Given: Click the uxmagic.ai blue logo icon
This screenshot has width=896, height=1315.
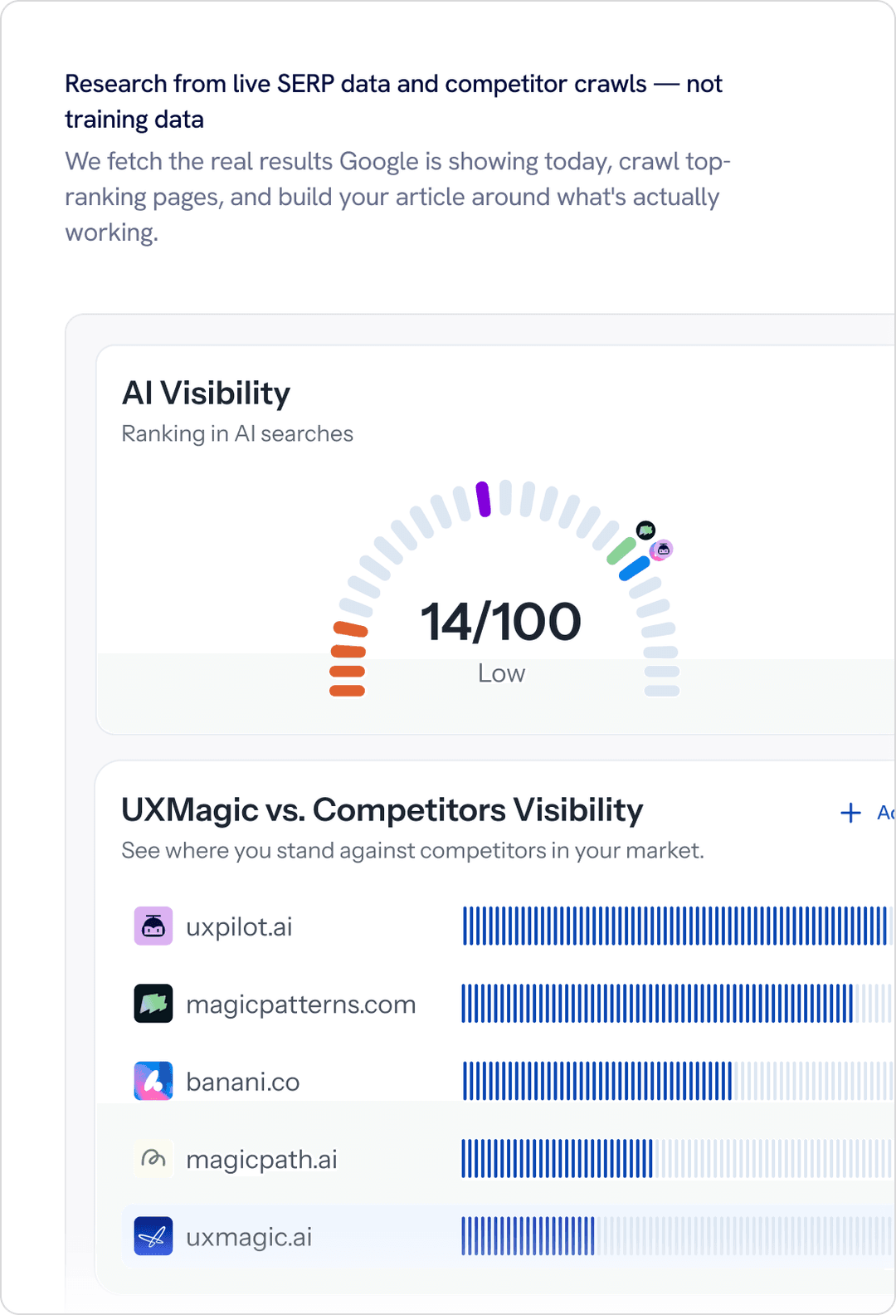Looking at the screenshot, I should point(153,1236).
